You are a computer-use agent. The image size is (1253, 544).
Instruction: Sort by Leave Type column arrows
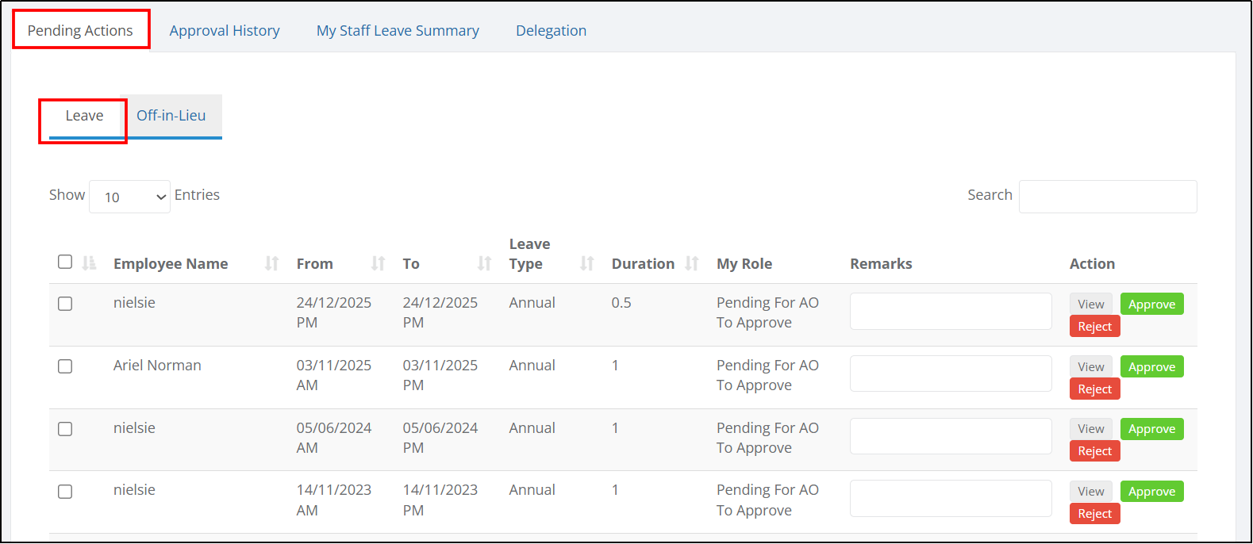586,263
